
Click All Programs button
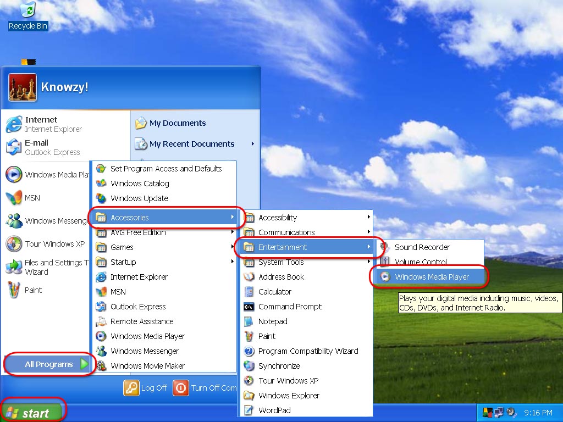click(48, 364)
